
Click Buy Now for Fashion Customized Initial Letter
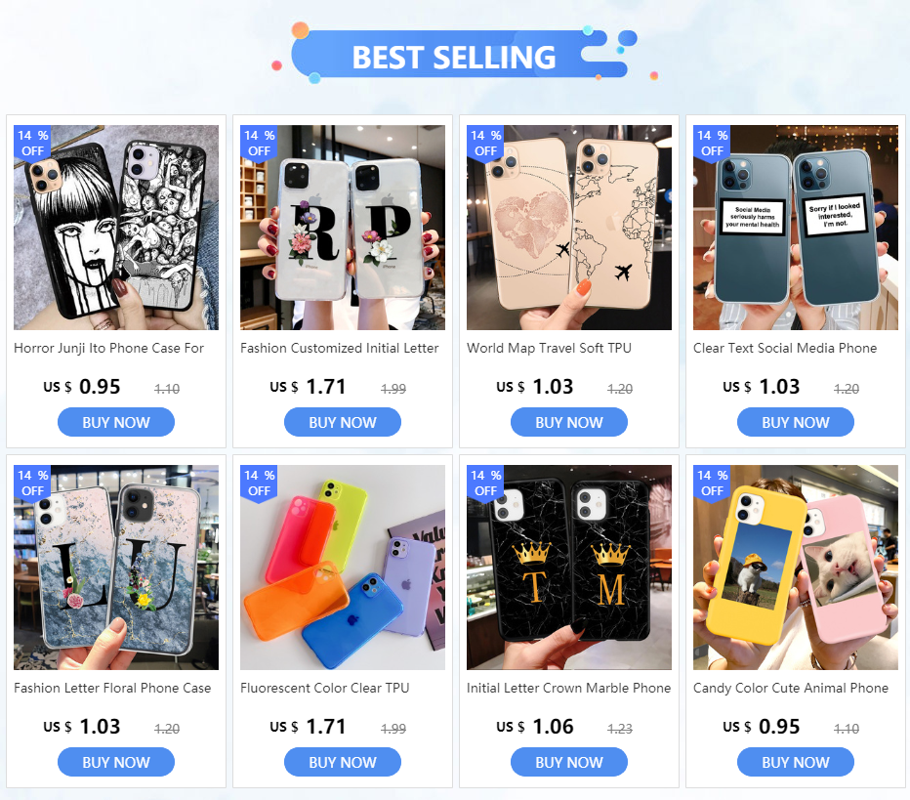(343, 422)
